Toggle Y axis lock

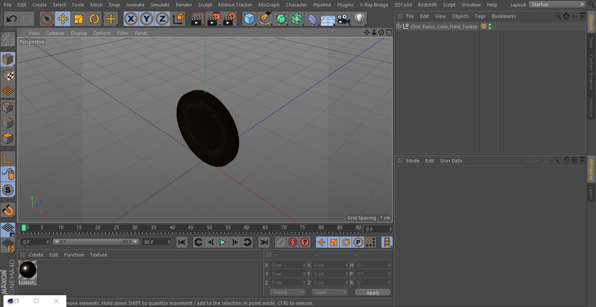click(147, 19)
